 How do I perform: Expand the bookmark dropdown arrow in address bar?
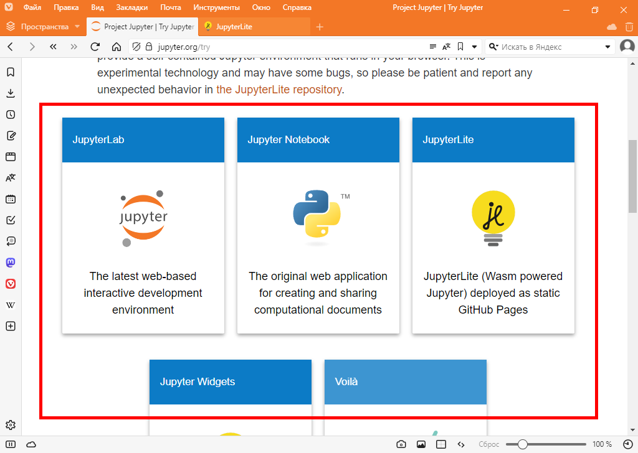click(474, 47)
